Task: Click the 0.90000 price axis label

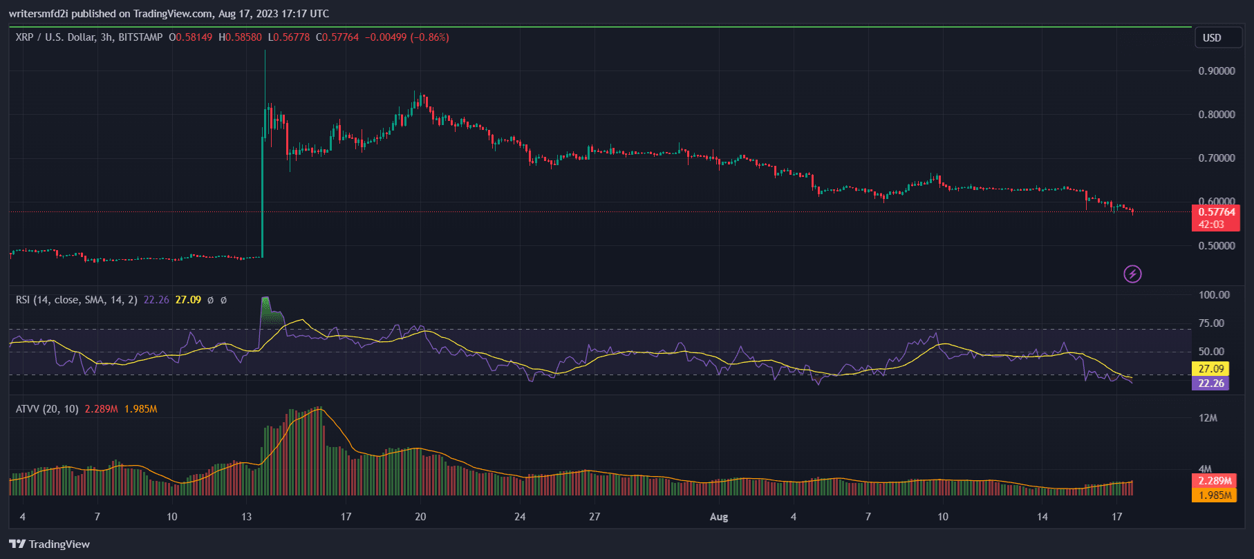Action: (x=1216, y=71)
